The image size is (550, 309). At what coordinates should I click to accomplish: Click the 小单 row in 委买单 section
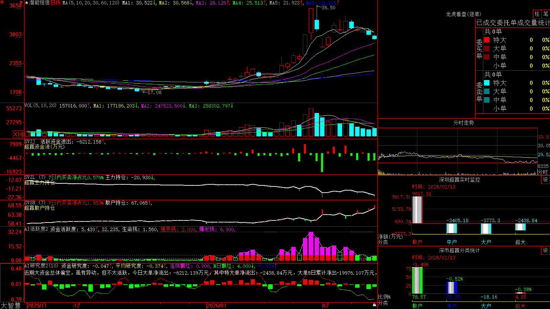[x=517, y=66]
